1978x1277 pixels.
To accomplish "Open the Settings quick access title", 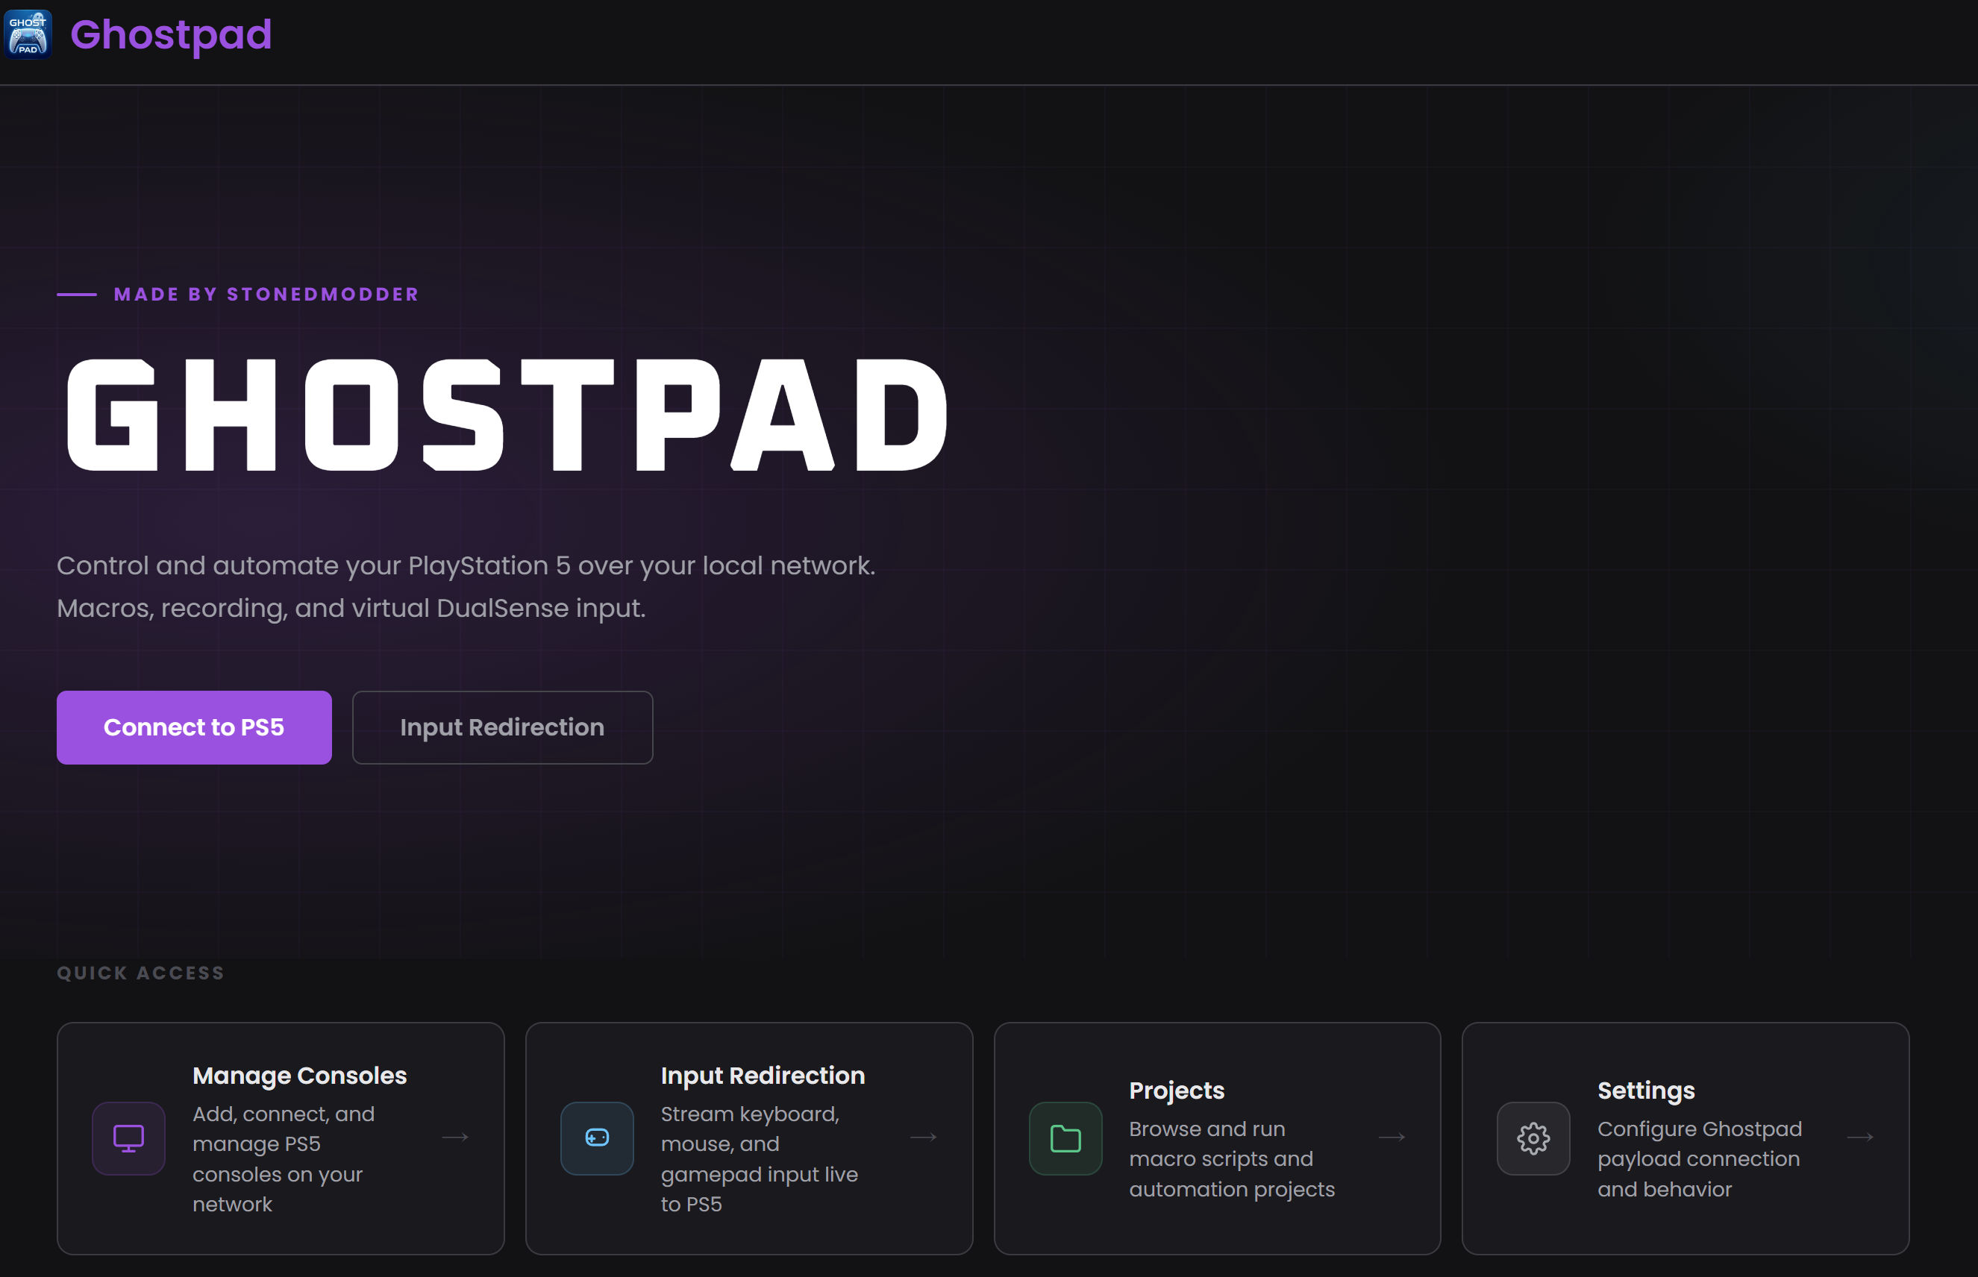I will [1645, 1091].
